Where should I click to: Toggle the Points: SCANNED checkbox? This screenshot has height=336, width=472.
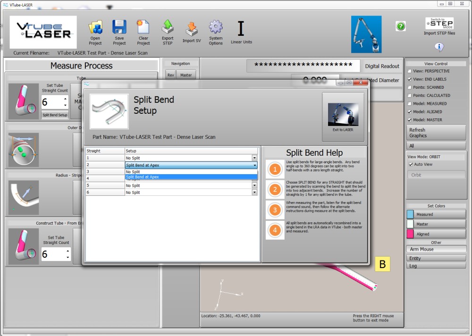(x=409, y=87)
